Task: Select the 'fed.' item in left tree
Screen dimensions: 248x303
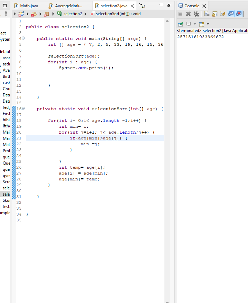Action: coord(6,107)
